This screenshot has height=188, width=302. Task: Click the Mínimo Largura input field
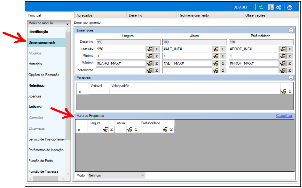[121, 56]
